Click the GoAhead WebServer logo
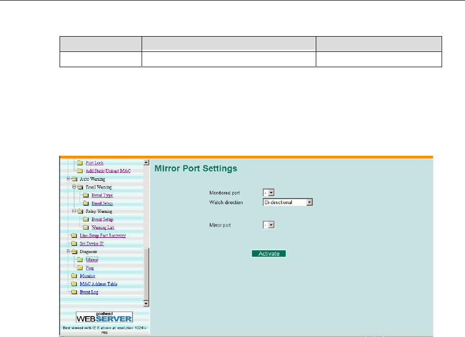Viewport: 465px width, 337px height. coord(104,316)
